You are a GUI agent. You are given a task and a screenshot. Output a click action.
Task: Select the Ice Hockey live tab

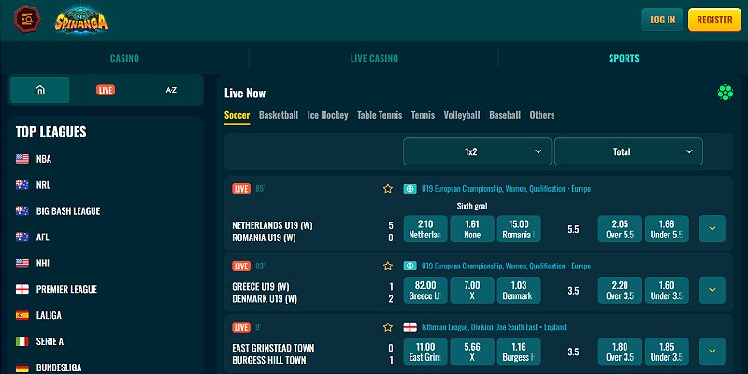click(x=328, y=115)
